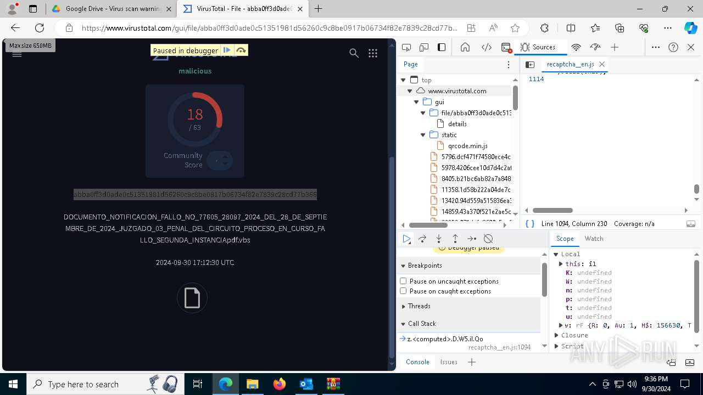Image resolution: width=703 pixels, height=395 pixels.
Task: Expand the Script scope
Action: 556,346
